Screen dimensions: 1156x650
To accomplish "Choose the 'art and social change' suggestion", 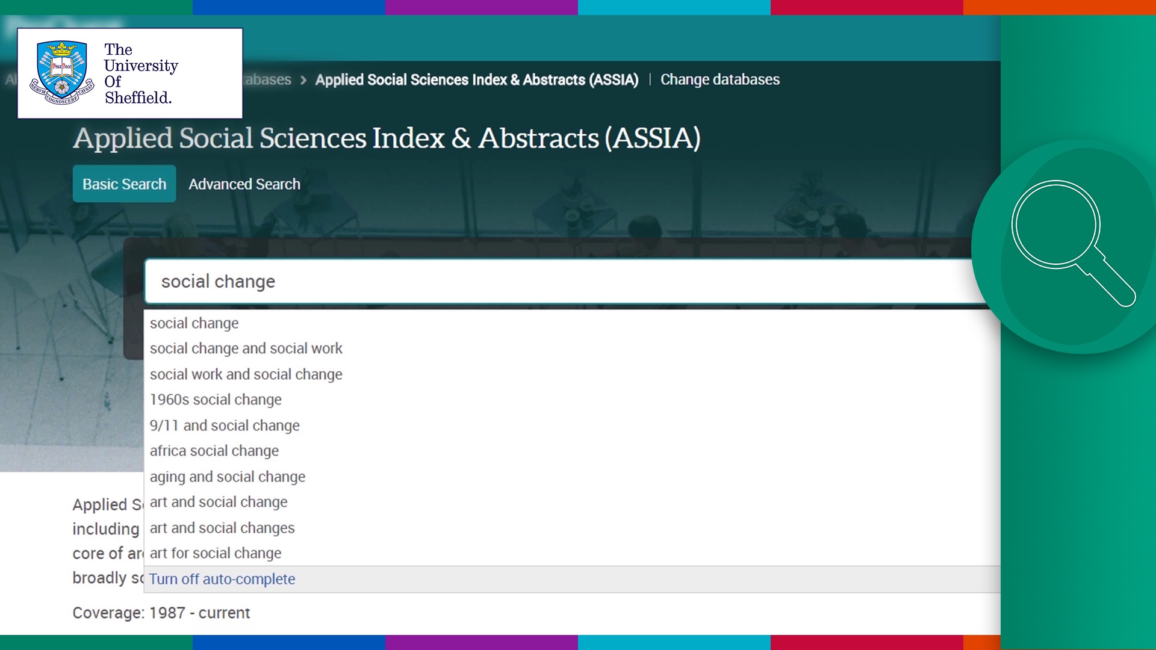I will (219, 502).
